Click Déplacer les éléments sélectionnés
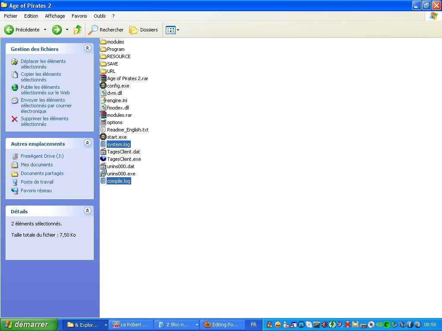This screenshot has height=331, width=442. [43, 64]
